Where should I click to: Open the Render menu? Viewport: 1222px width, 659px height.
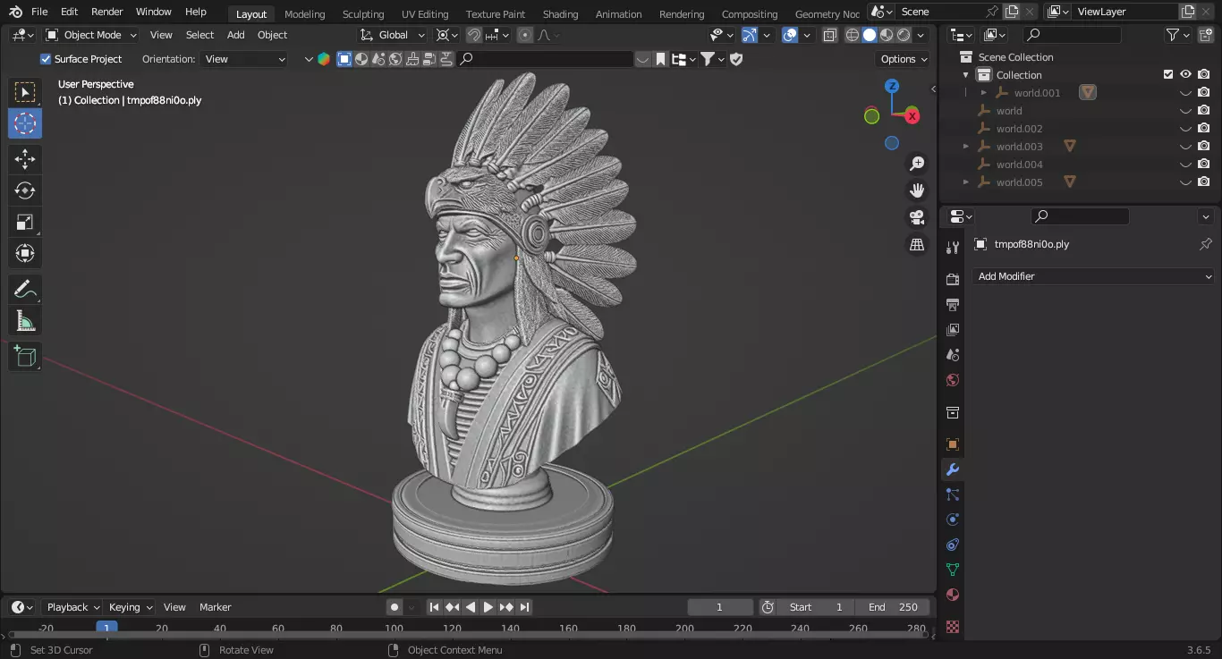point(107,12)
